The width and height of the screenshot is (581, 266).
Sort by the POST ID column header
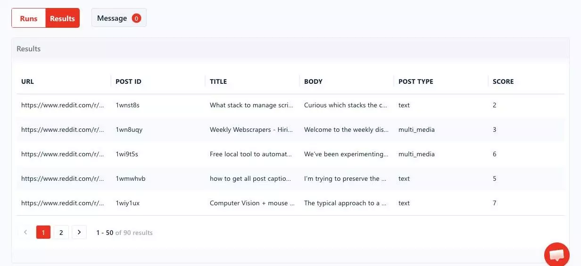[128, 81]
